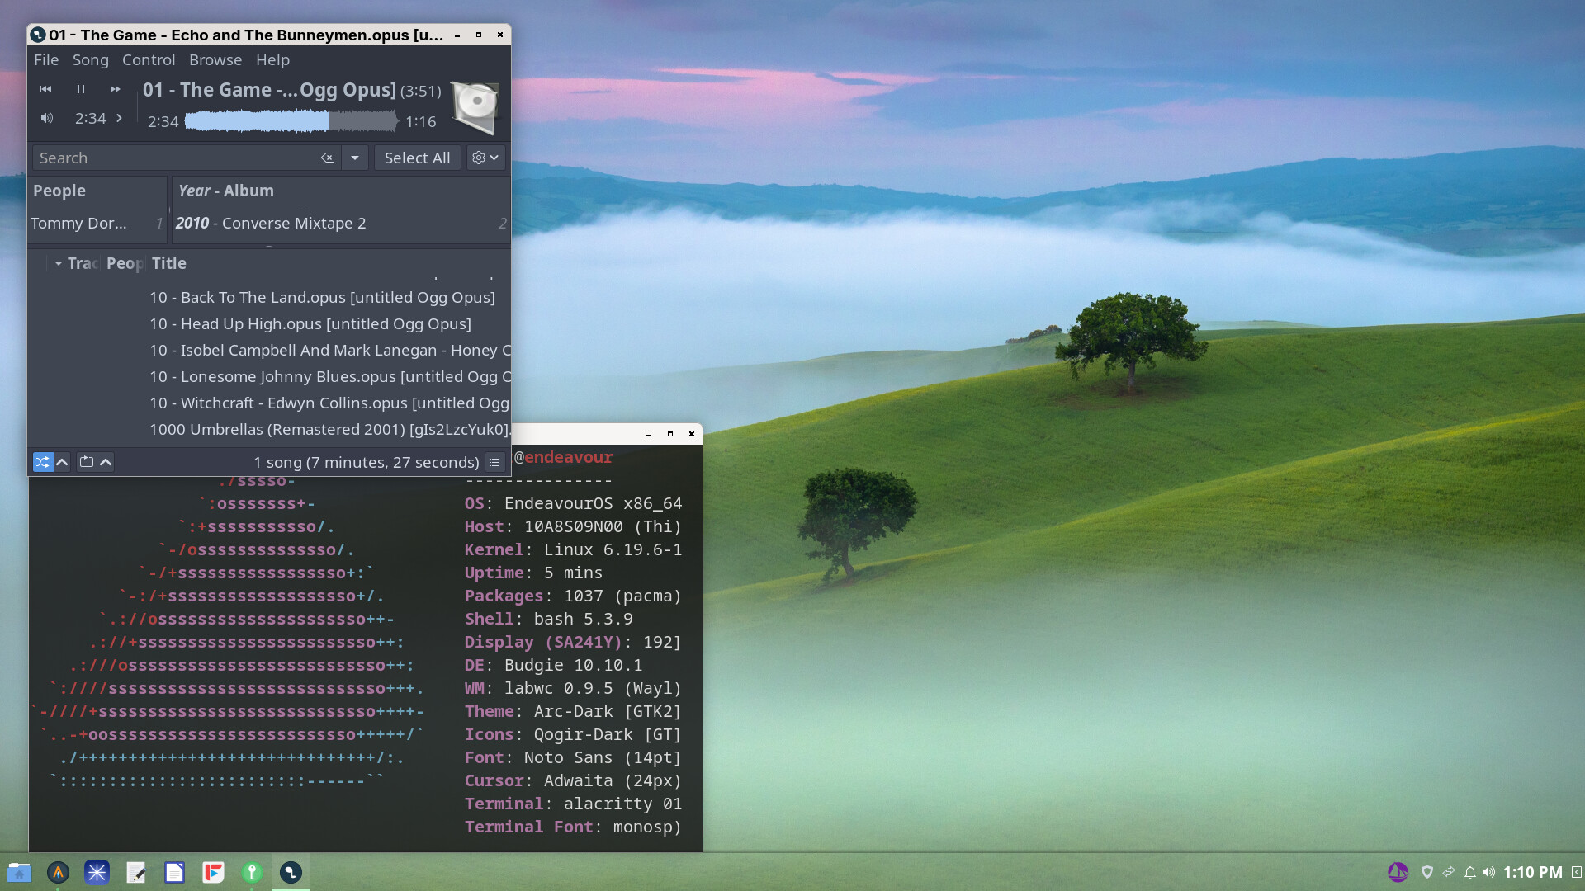The width and height of the screenshot is (1585, 891).
Task: Toggle shuffle playback mode
Action: click(42, 462)
